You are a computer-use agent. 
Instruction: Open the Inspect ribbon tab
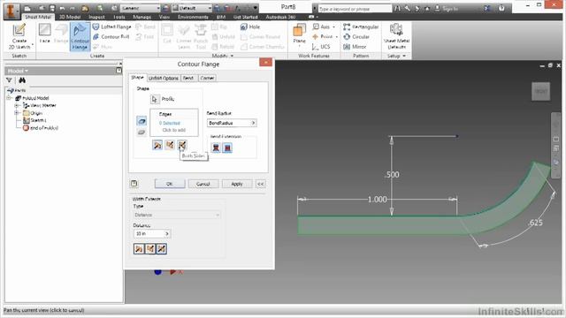(96, 17)
